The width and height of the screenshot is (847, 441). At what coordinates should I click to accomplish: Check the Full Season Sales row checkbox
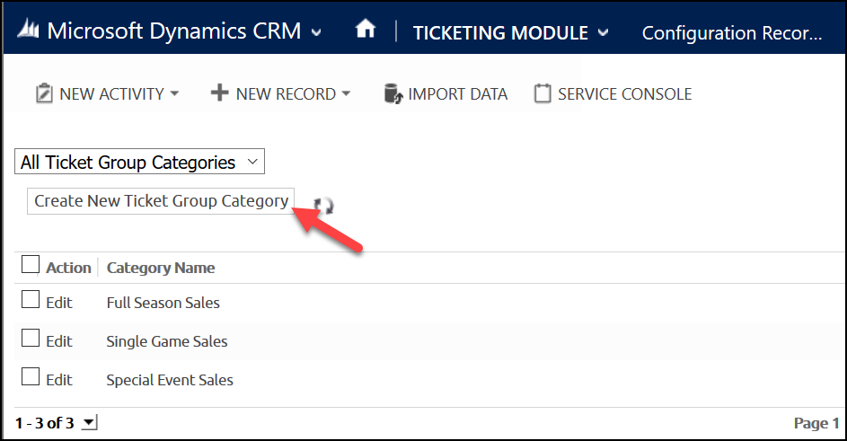click(31, 299)
